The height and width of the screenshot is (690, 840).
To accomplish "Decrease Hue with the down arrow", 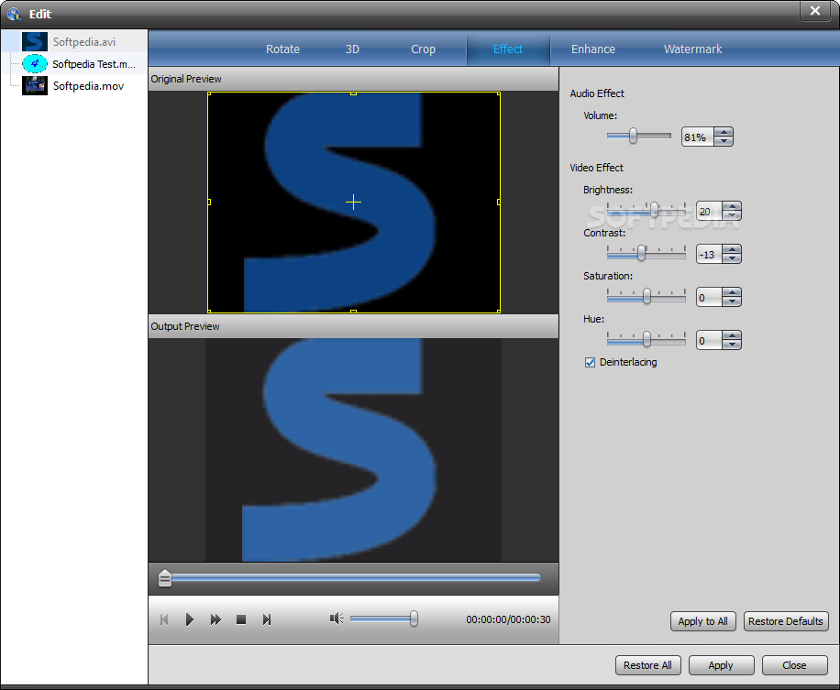I will point(732,345).
